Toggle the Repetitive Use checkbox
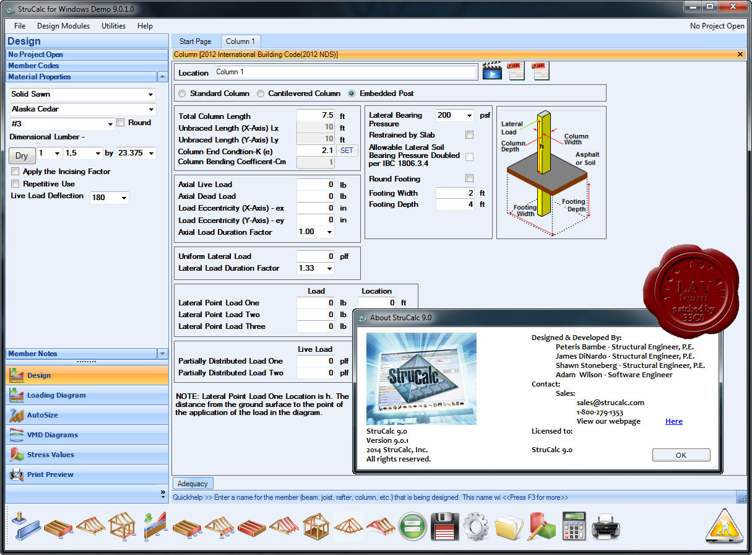752x555 pixels. (x=15, y=184)
